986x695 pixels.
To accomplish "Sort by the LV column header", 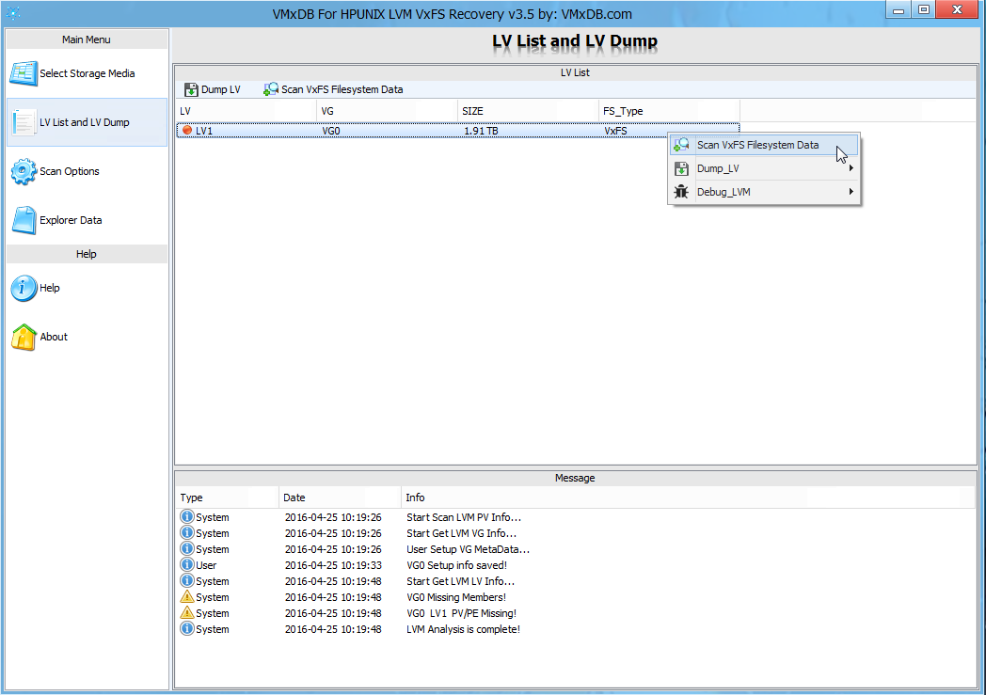I will 246,111.
